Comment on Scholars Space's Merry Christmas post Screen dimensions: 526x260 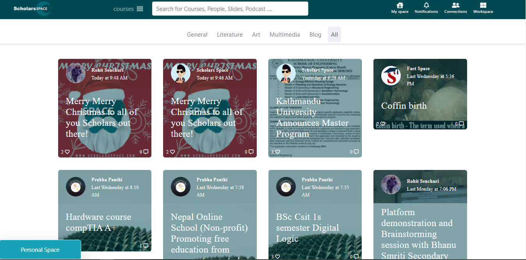tap(251, 152)
